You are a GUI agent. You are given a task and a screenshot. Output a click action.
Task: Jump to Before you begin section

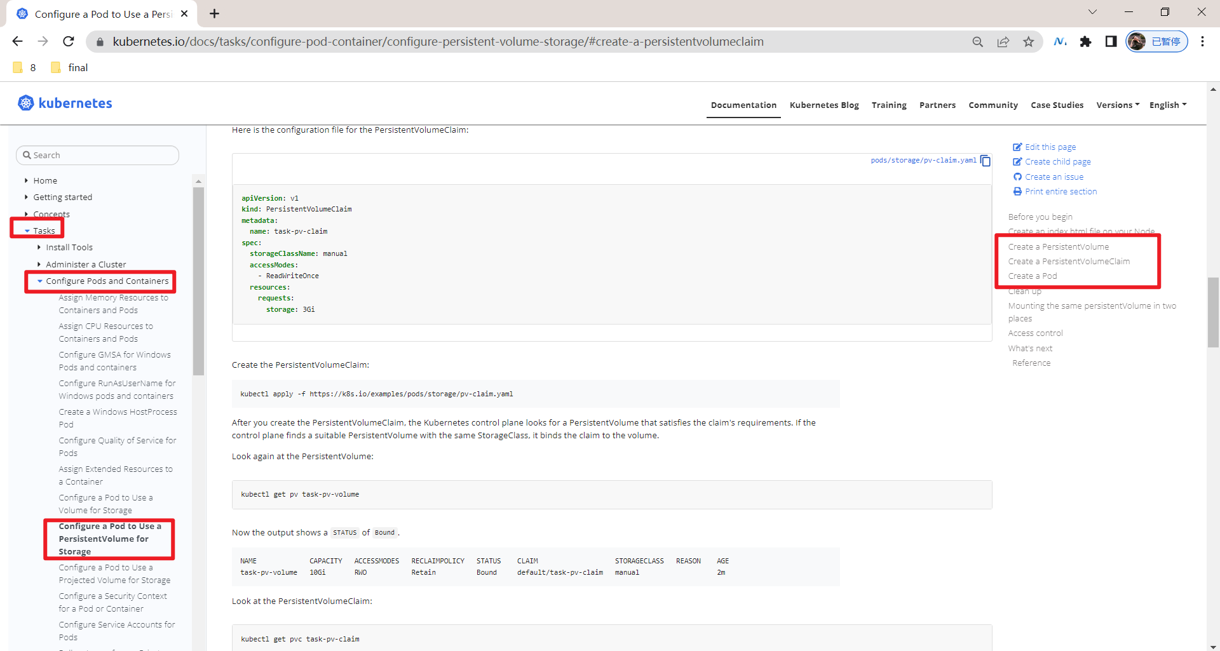coord(1040,217)
